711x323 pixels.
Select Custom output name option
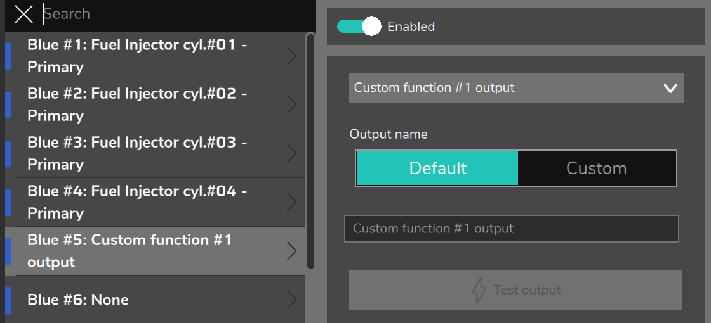click(x=596, y=168)
